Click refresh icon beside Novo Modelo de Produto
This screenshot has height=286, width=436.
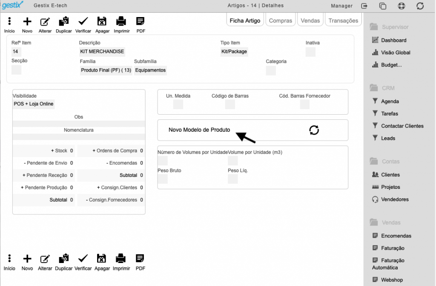314,130
